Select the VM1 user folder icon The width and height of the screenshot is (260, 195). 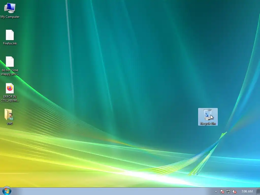coord(10,117)
